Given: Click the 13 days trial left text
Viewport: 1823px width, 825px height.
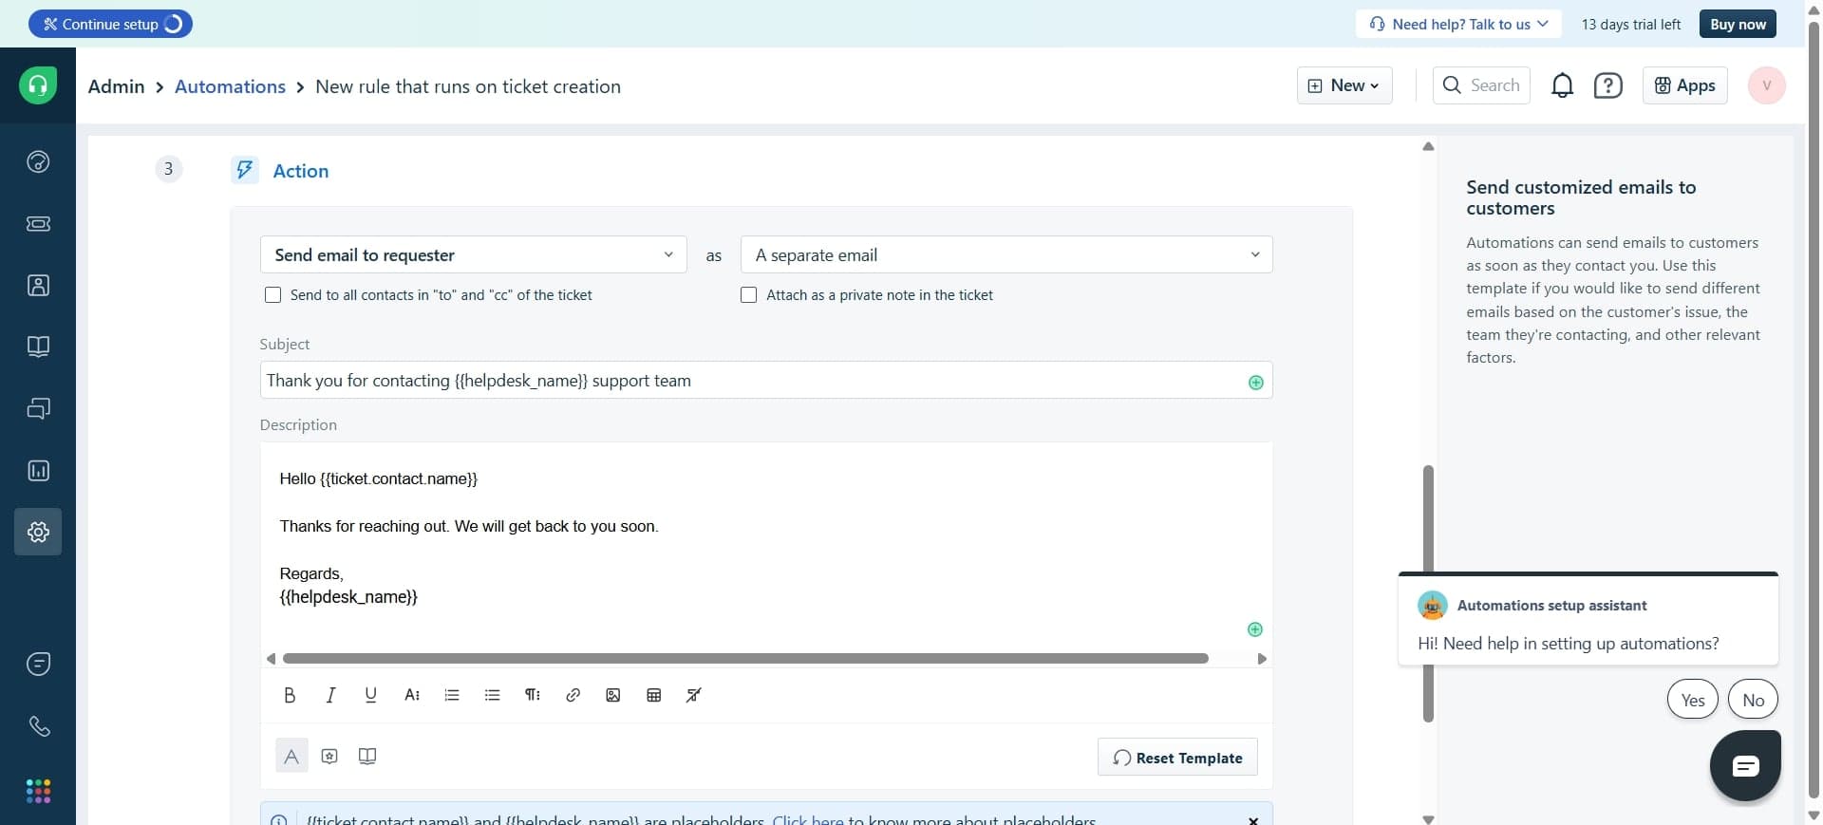Looking at the screenshot, I should click(1630, 24).
